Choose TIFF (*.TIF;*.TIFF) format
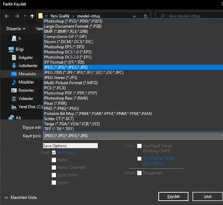 (133, 129)
